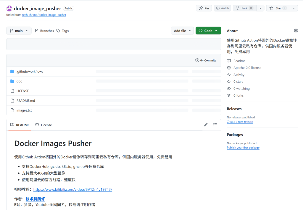Open the green Code dropdown

208,31
